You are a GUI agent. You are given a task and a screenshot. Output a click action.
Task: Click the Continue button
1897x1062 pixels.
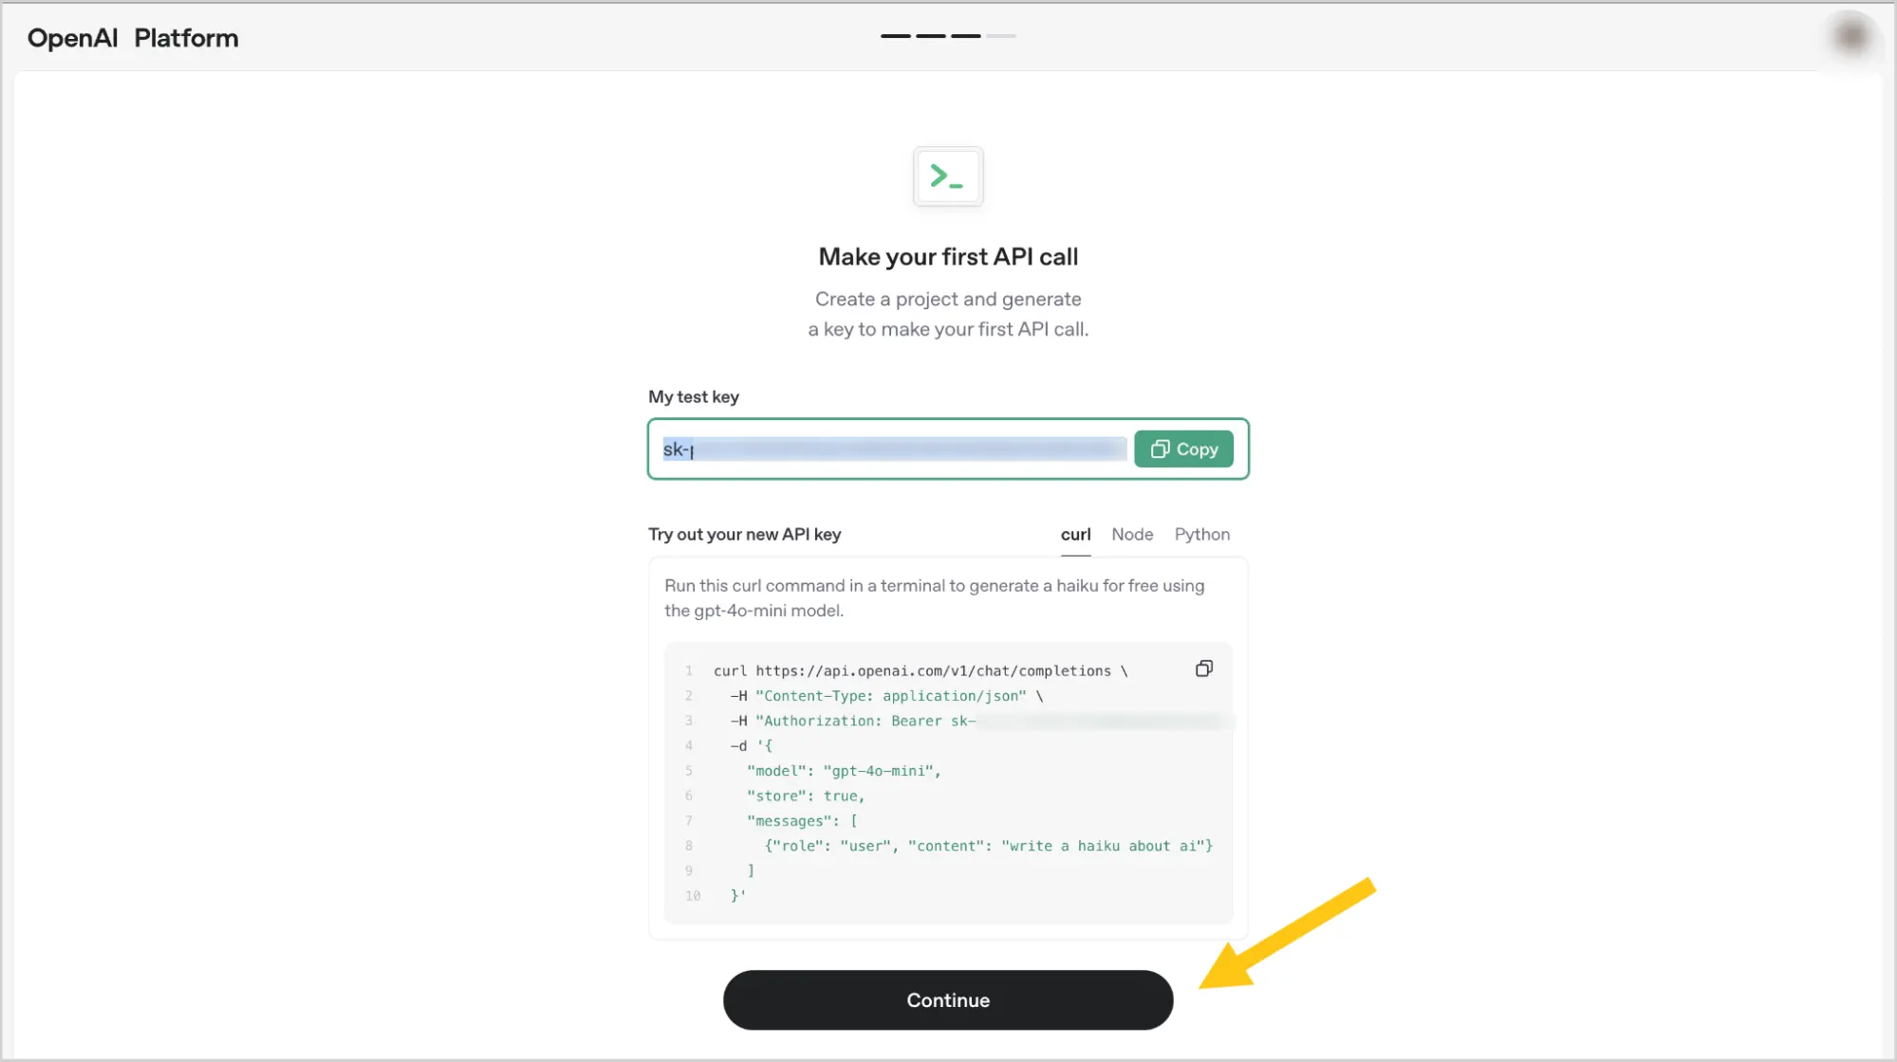point(947,999)
